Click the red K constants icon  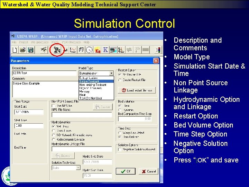click(98, 50)
